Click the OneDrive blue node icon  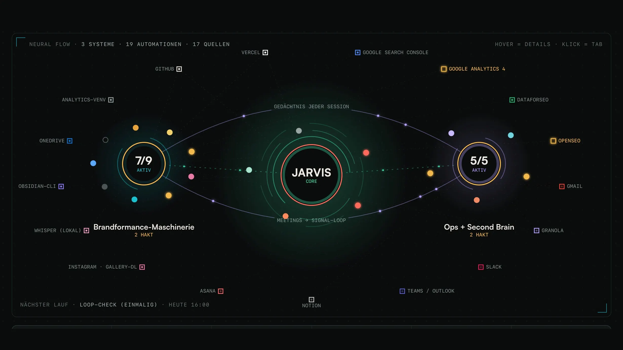pos(70,141)
